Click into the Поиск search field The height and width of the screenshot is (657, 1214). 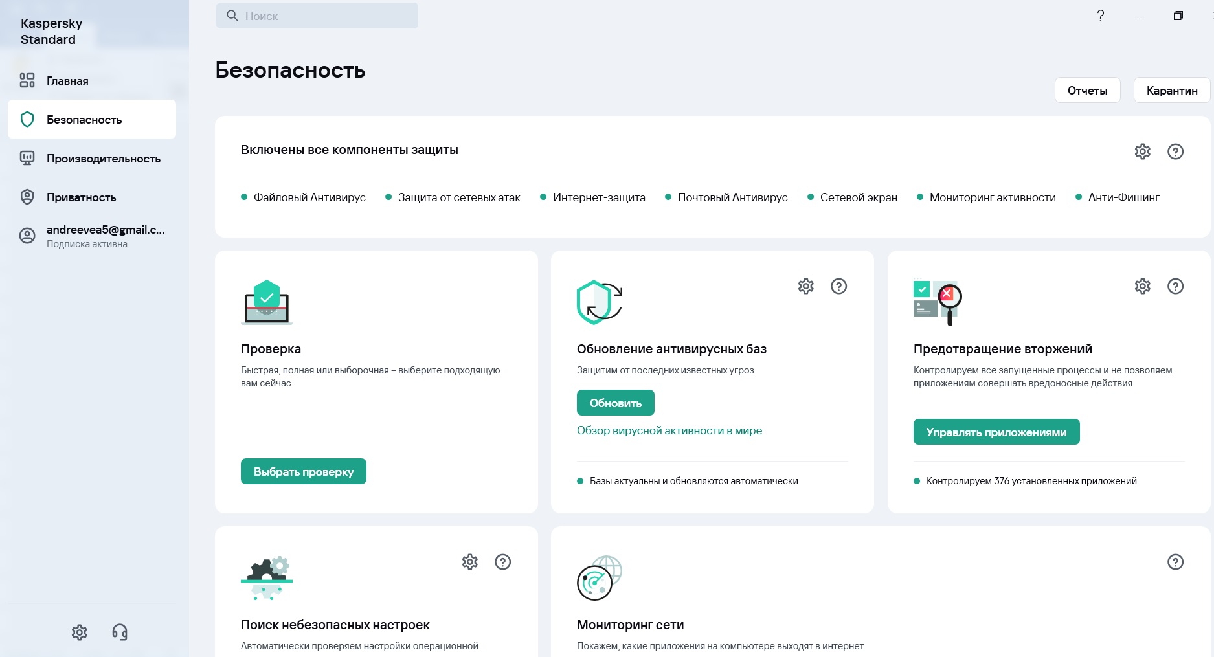point(317,16)
